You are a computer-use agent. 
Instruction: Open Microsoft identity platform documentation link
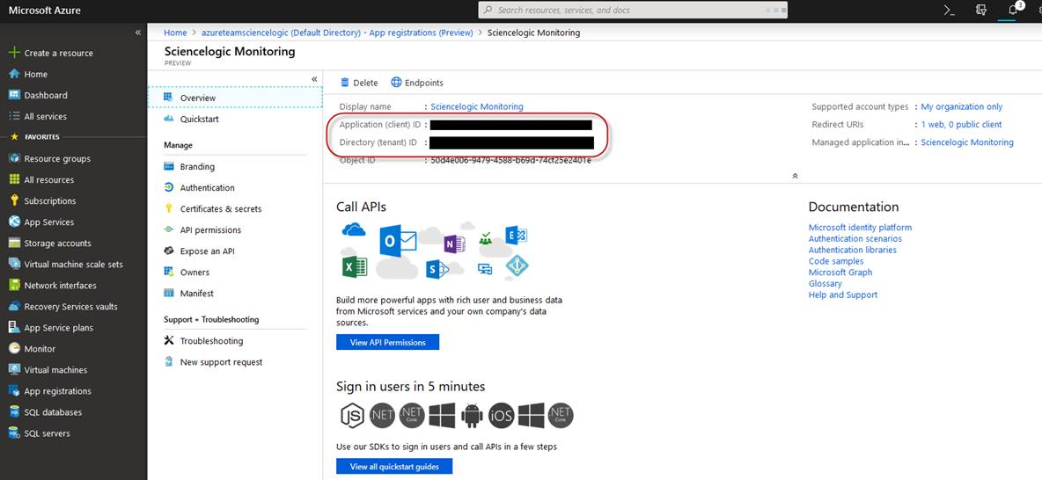pyautogui.click(x=860, y=227)
